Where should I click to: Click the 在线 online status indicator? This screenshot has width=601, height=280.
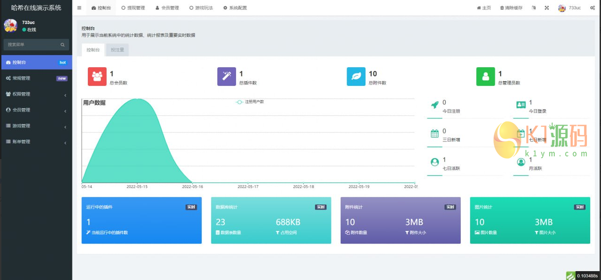pyautogui.click(x=29, y=30)
